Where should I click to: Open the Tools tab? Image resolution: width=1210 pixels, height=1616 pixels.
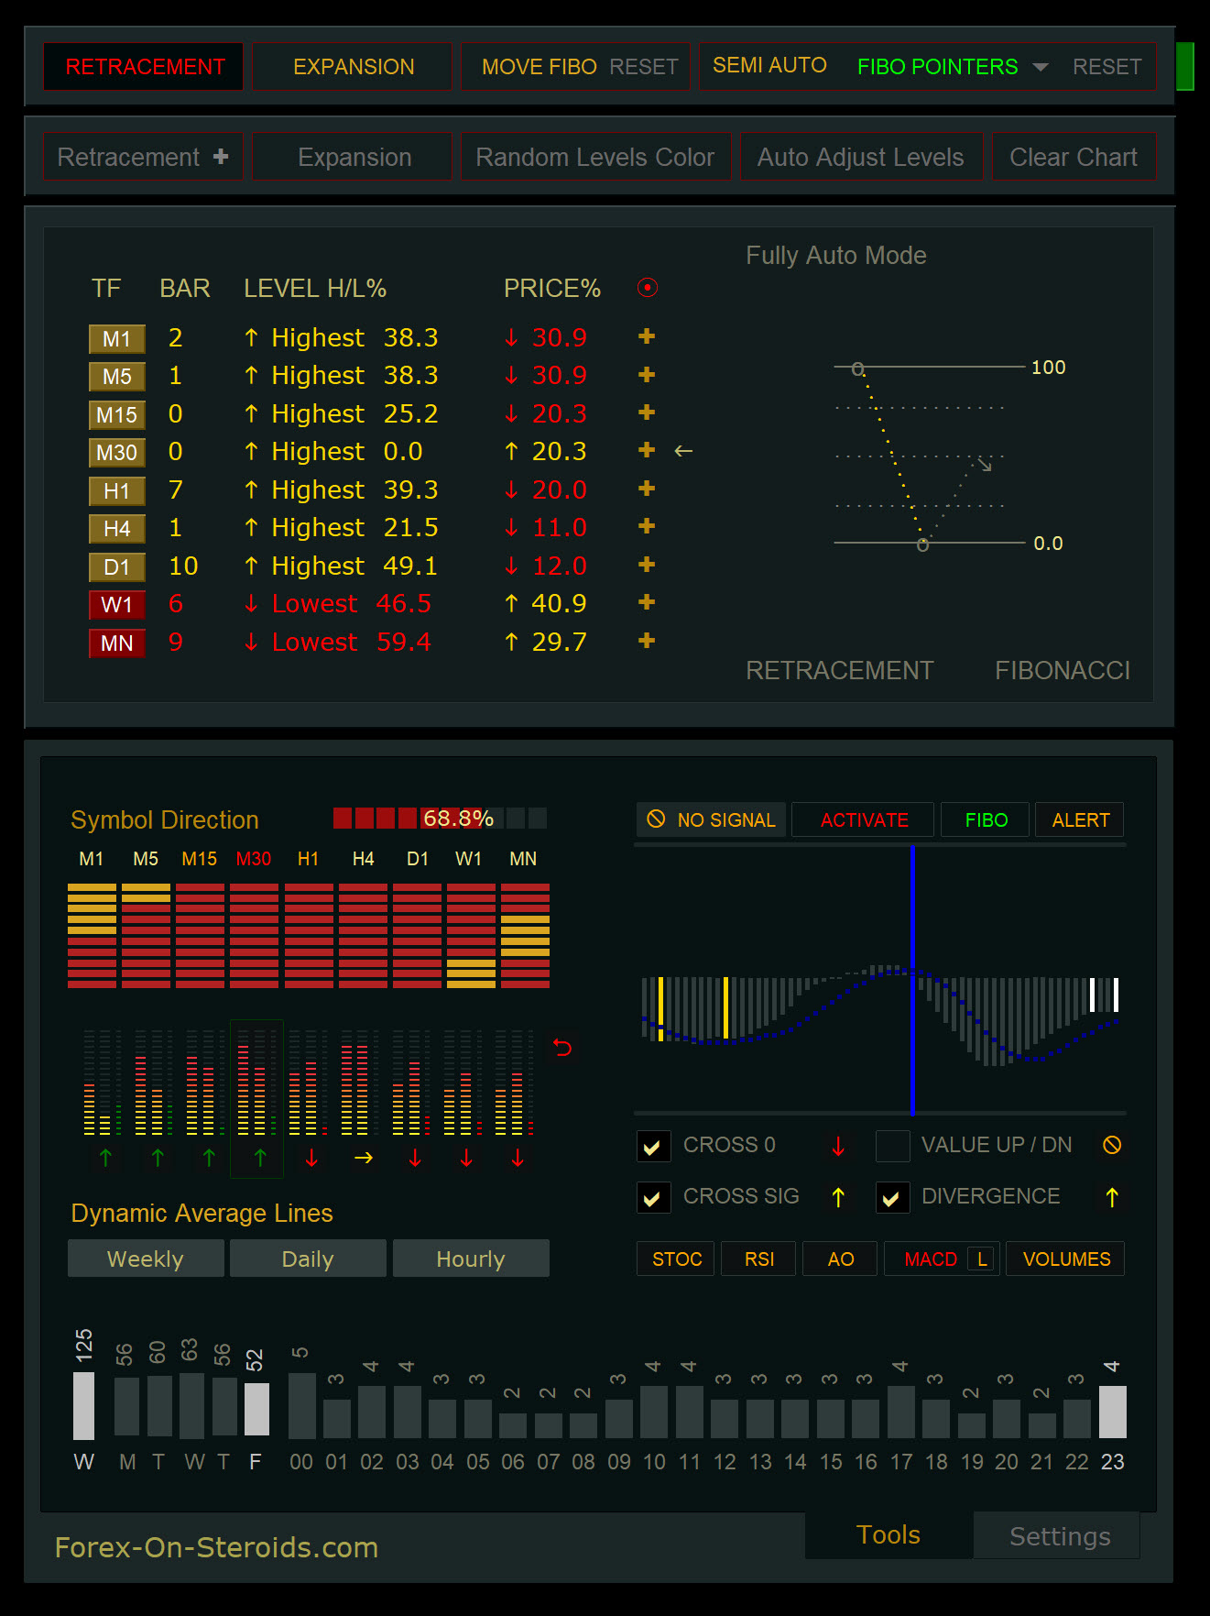(888, 1534)
